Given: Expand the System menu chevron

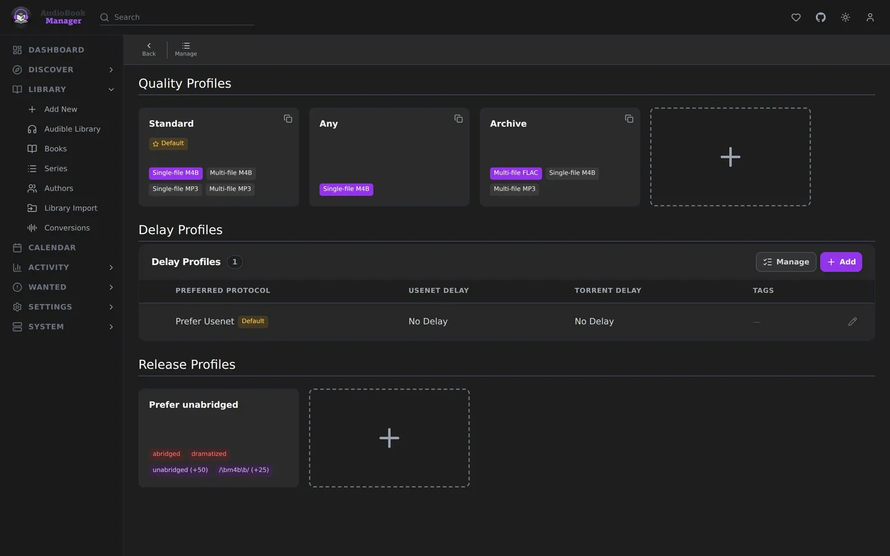Looking at the screenshot, I should click(x=111, y=327).
